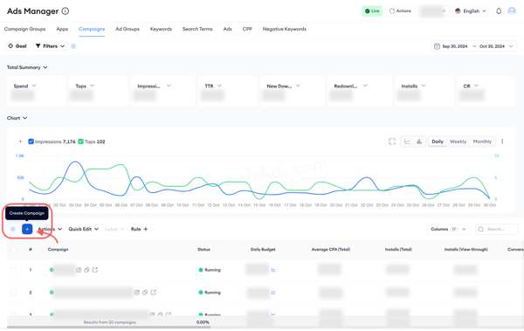Switch to the CPP tab
524x331 pixels.
click(247, 29)
